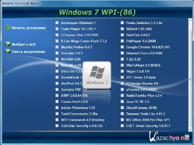Click the shield icon beside Выбрать всё
This screenshot has height=145, width=194.
click(x=8, y=44)
